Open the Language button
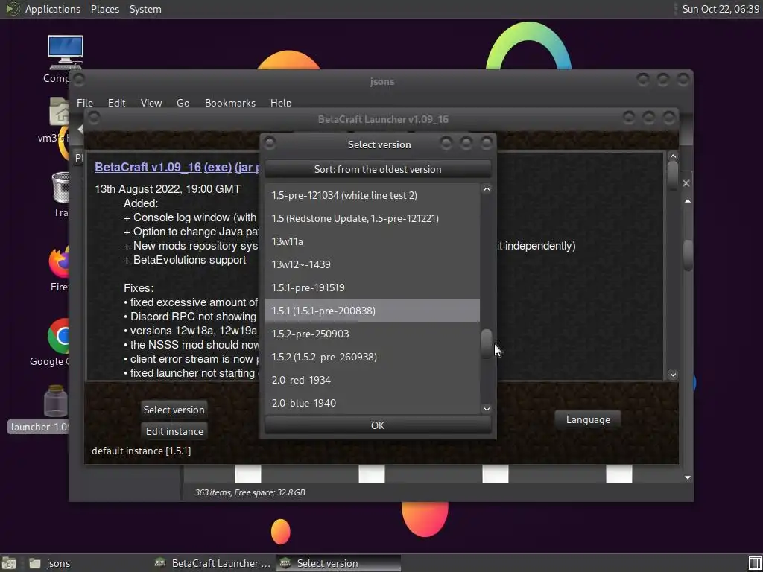 point(588,419)
